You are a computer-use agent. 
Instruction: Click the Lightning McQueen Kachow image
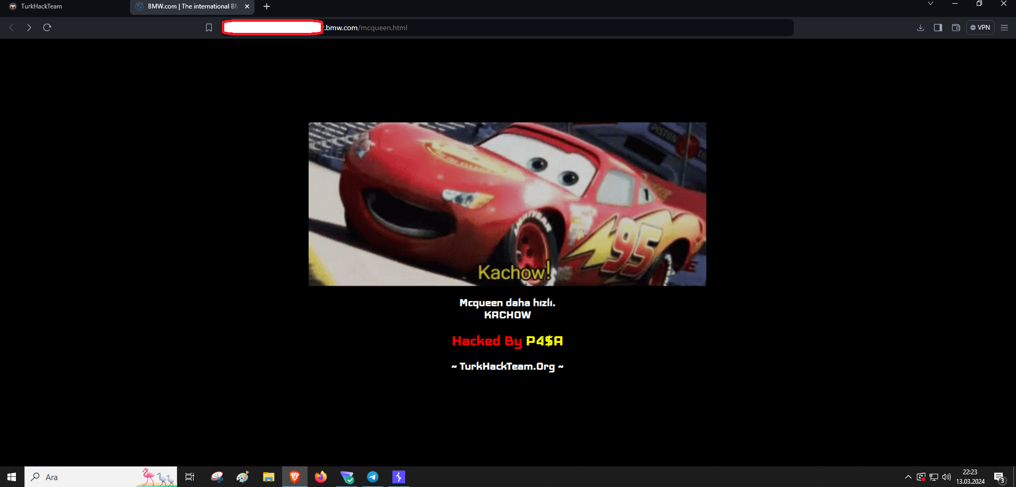[x=507, y=204]
